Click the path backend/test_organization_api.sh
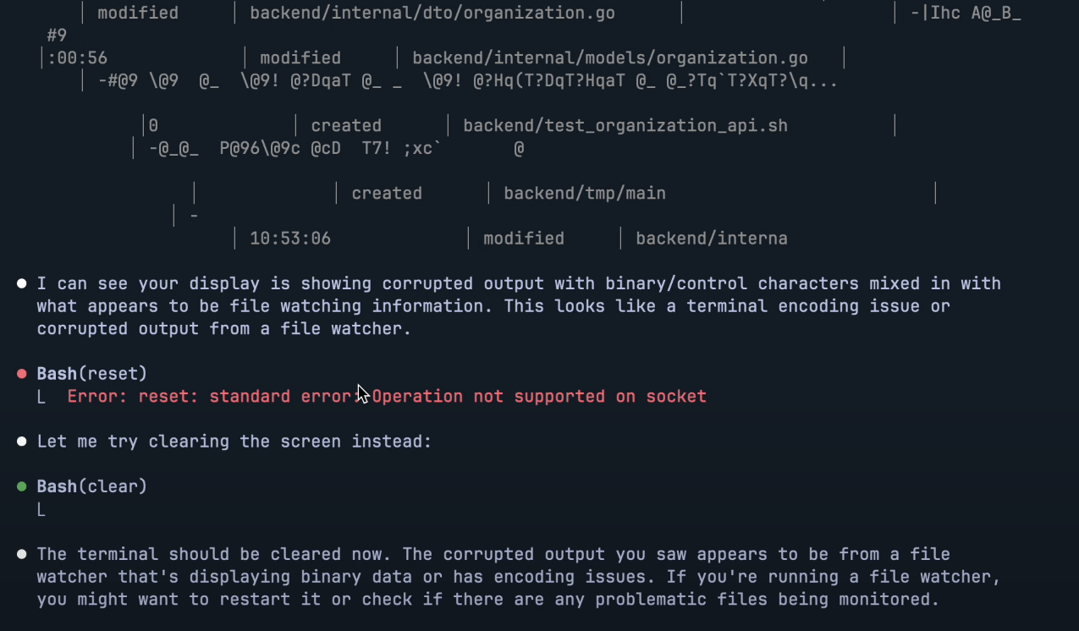This screenshot has height=631, width=1079. pyautogui.click(x=625, y=126)
